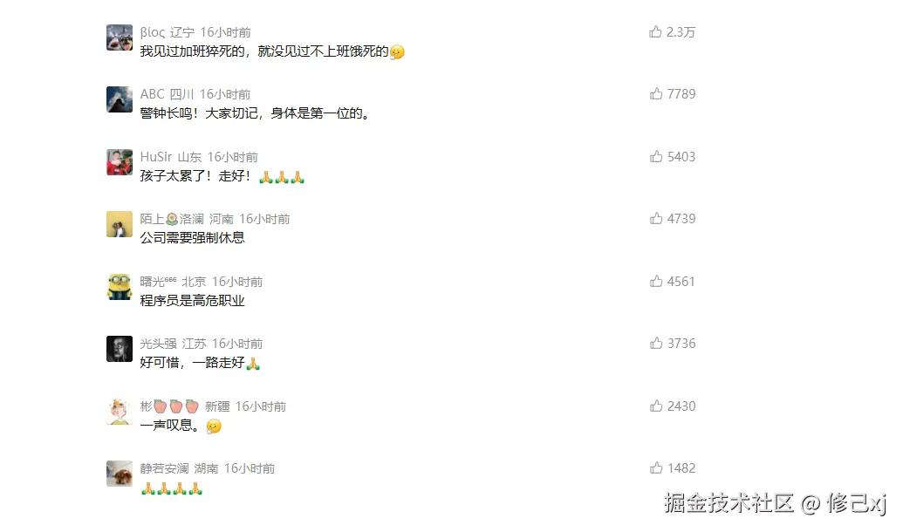Viewport: 903px width, 532px height.
Task: Like the comment showing 4739 likes
Action: (656, 218)
